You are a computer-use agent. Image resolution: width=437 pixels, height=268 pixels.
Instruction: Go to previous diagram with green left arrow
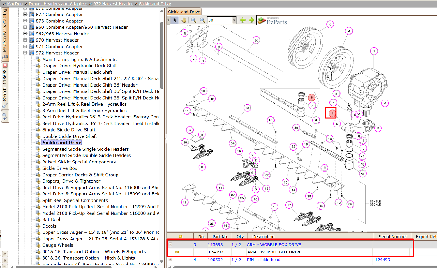coord(243,20)
